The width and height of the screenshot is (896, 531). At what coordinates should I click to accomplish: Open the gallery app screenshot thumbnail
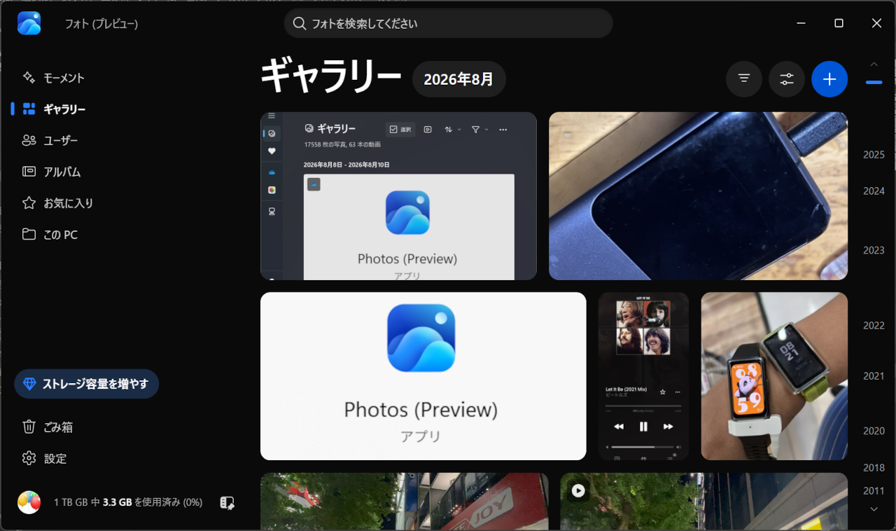(398, 196)
